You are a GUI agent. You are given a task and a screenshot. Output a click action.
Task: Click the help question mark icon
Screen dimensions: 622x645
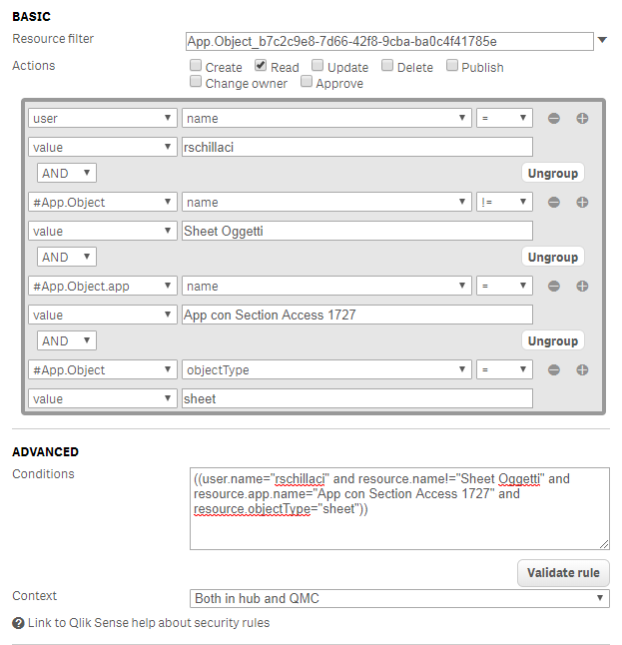point(18,623)
